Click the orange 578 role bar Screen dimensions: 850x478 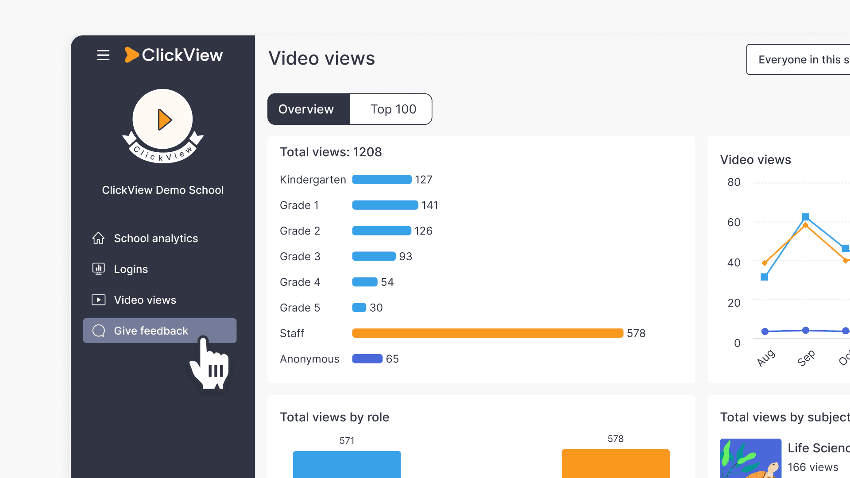coord(616,463)
